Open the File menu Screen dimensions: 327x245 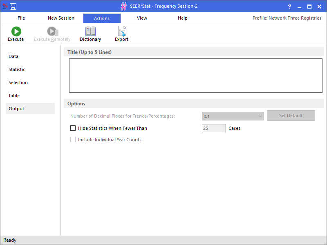point(21,18)
